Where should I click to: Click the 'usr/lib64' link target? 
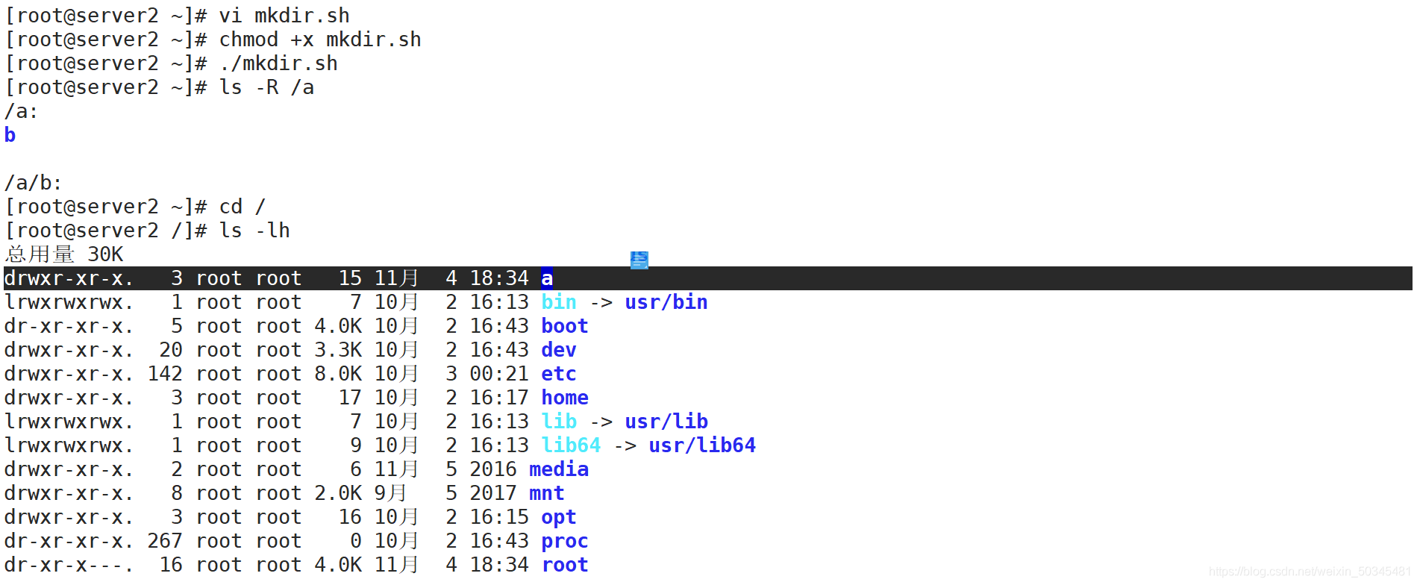click(702, 445)
